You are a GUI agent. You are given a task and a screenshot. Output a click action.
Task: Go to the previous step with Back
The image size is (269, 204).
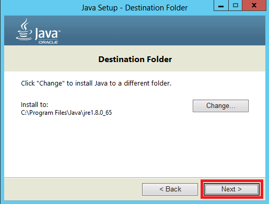[x=170, y=189]
